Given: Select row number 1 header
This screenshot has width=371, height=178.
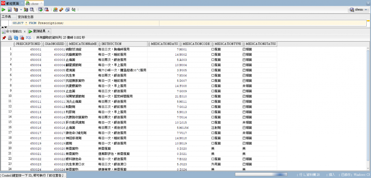Looking at the screenshot, I should [x=7, y=49].
